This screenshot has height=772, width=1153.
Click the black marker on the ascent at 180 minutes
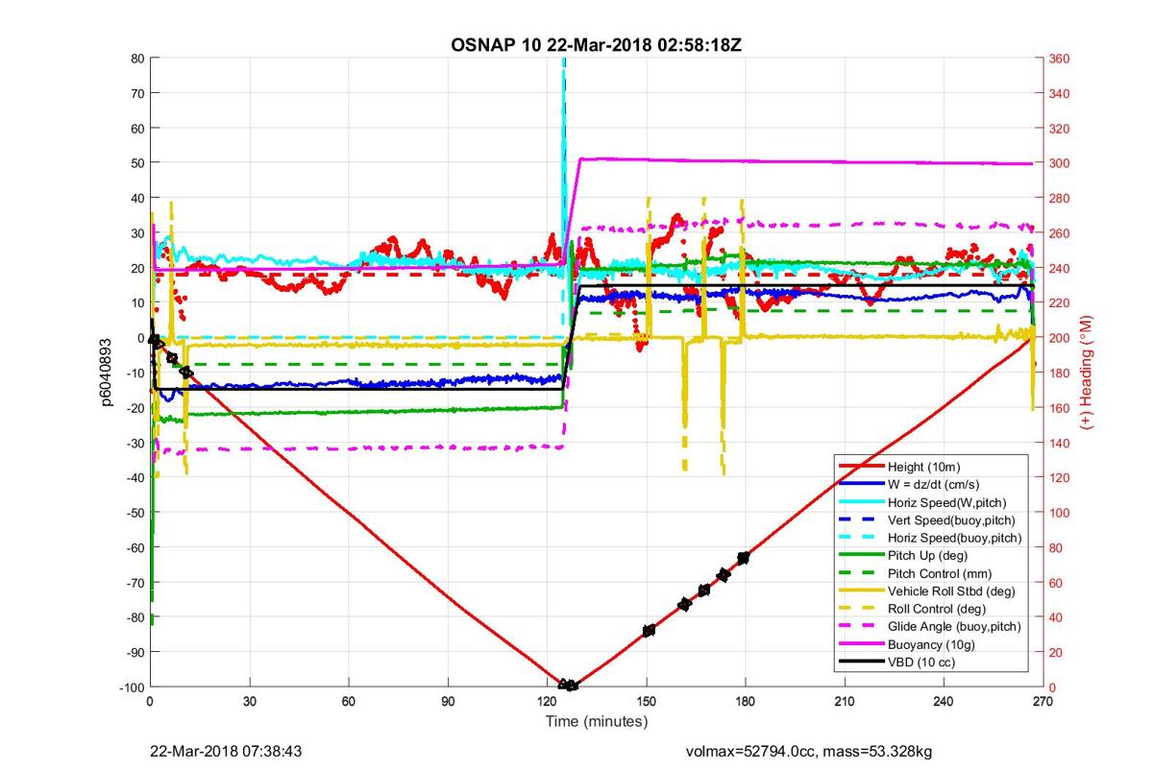point(743,558)
